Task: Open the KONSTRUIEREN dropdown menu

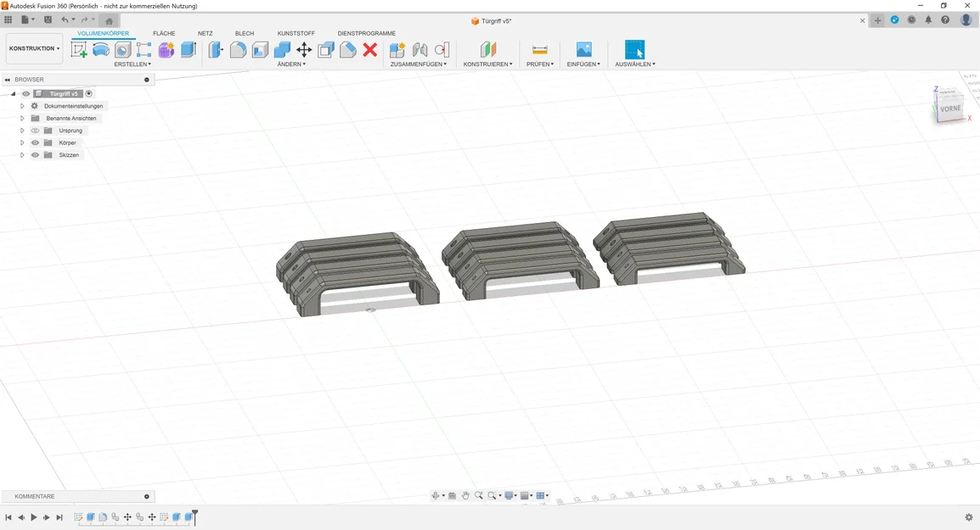Action: pyautogui.click(x=487, y=64)
